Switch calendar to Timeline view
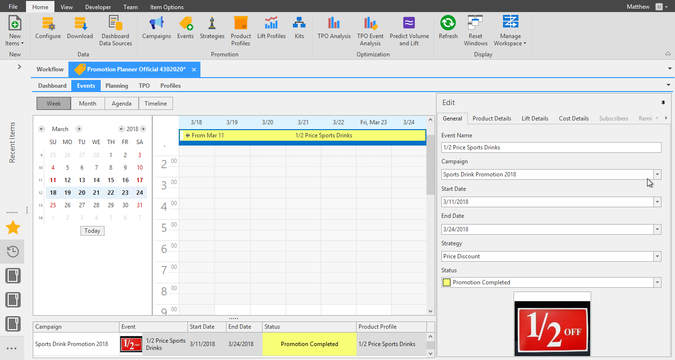 [156, 104]
